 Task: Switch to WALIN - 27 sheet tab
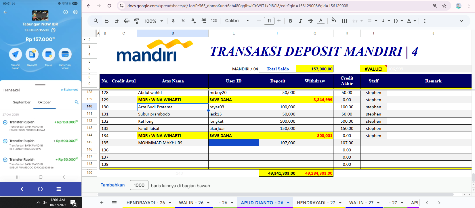[361, 203]
